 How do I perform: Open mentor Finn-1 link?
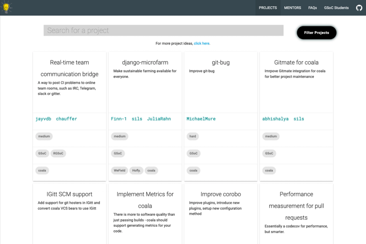(118, 119)
